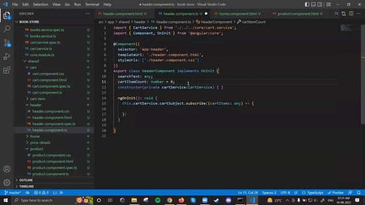Toggle secondary side bar layout icon
Viewport: 365px width, 205px height.
coord(319,5)
